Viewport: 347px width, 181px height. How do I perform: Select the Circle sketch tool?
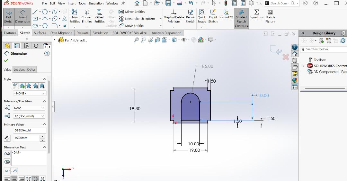pyautogui.click(x=45, y=12)
